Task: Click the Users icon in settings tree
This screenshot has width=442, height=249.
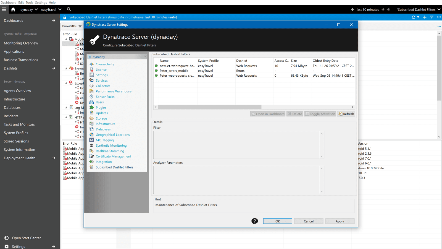Action: [x=92, y=102]
